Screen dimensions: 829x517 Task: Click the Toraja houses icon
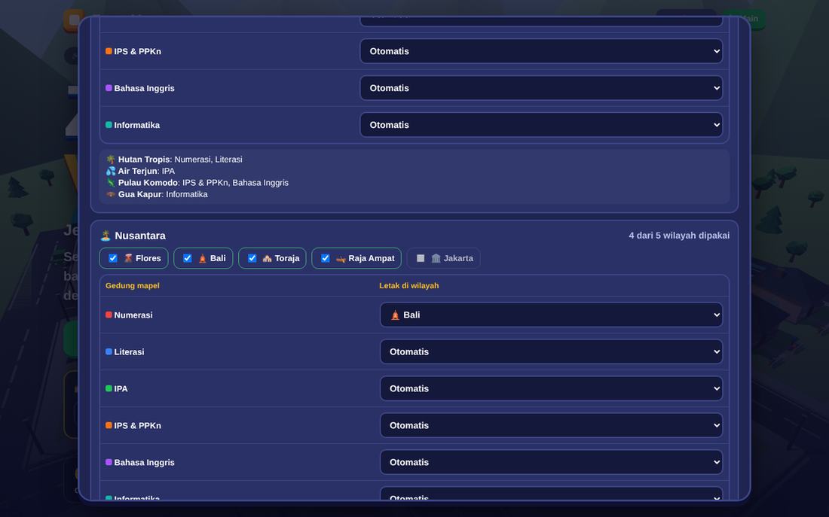pos(267,258)
